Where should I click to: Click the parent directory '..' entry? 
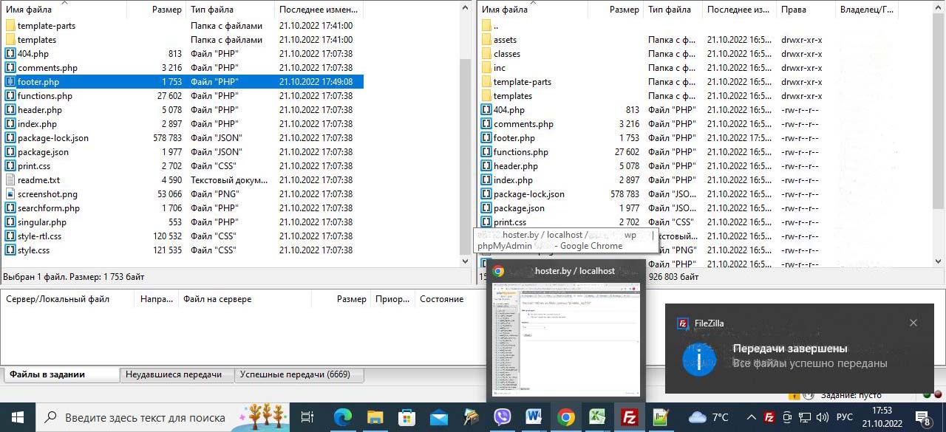coord(495,26)
